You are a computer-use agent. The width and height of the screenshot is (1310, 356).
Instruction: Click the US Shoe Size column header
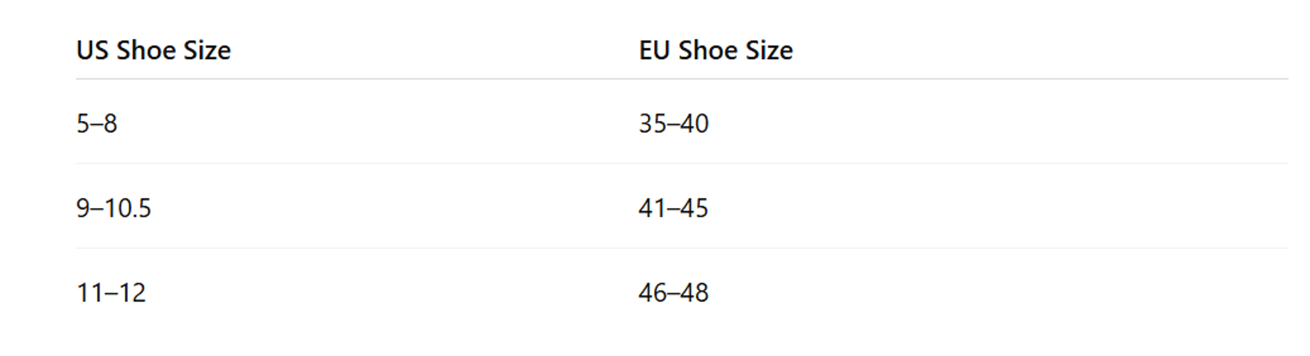point(154,50)
